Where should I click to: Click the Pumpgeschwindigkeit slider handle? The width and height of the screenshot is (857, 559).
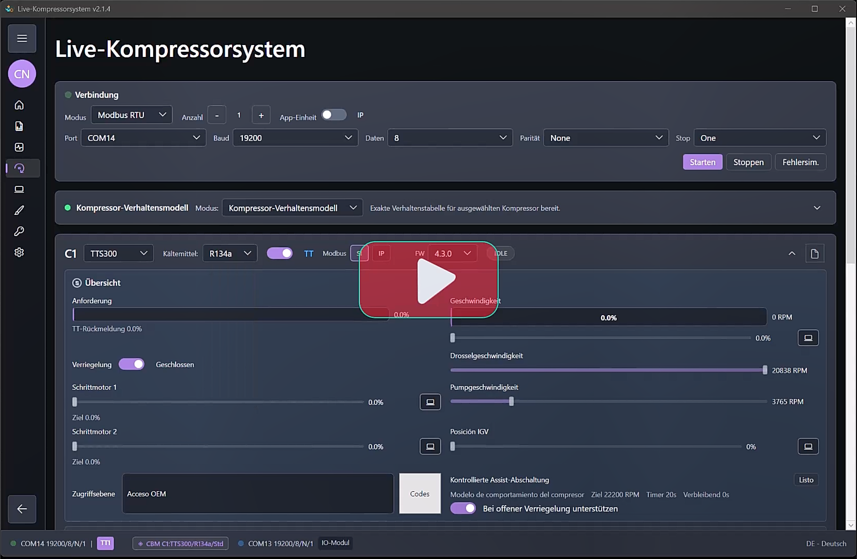512,402
